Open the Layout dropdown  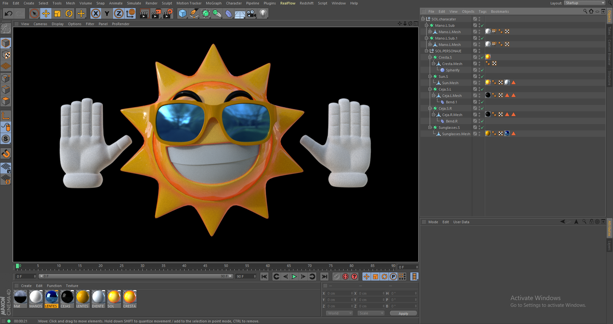(585, 3)
